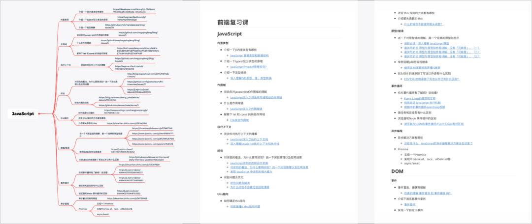Select the JavaScript root node in mind map

coord(23,113)
